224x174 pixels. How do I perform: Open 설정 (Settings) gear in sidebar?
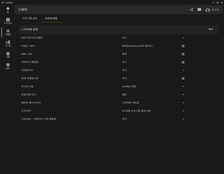[8, 66]
